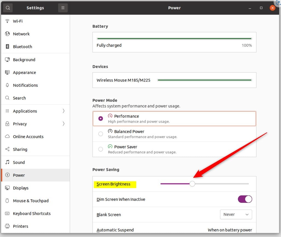Image resolution: width=281 pixels, height=237 pixels.
Task: Turn off Dim Screen When Inactive switch
Action: click(245, 199)
